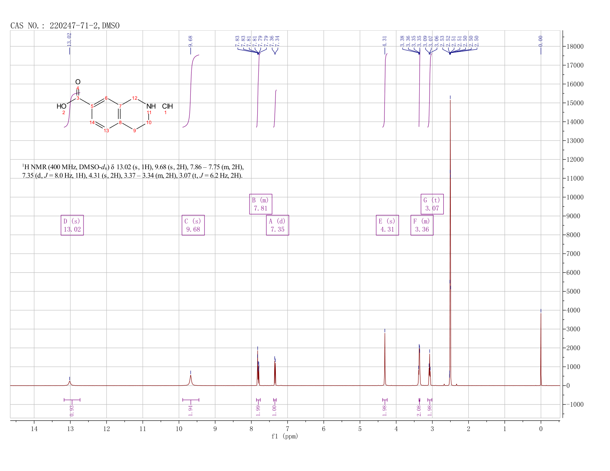Click atom number 12 in the structure
This screenshot has height=471, width=610.
click(x=135, y=98)
